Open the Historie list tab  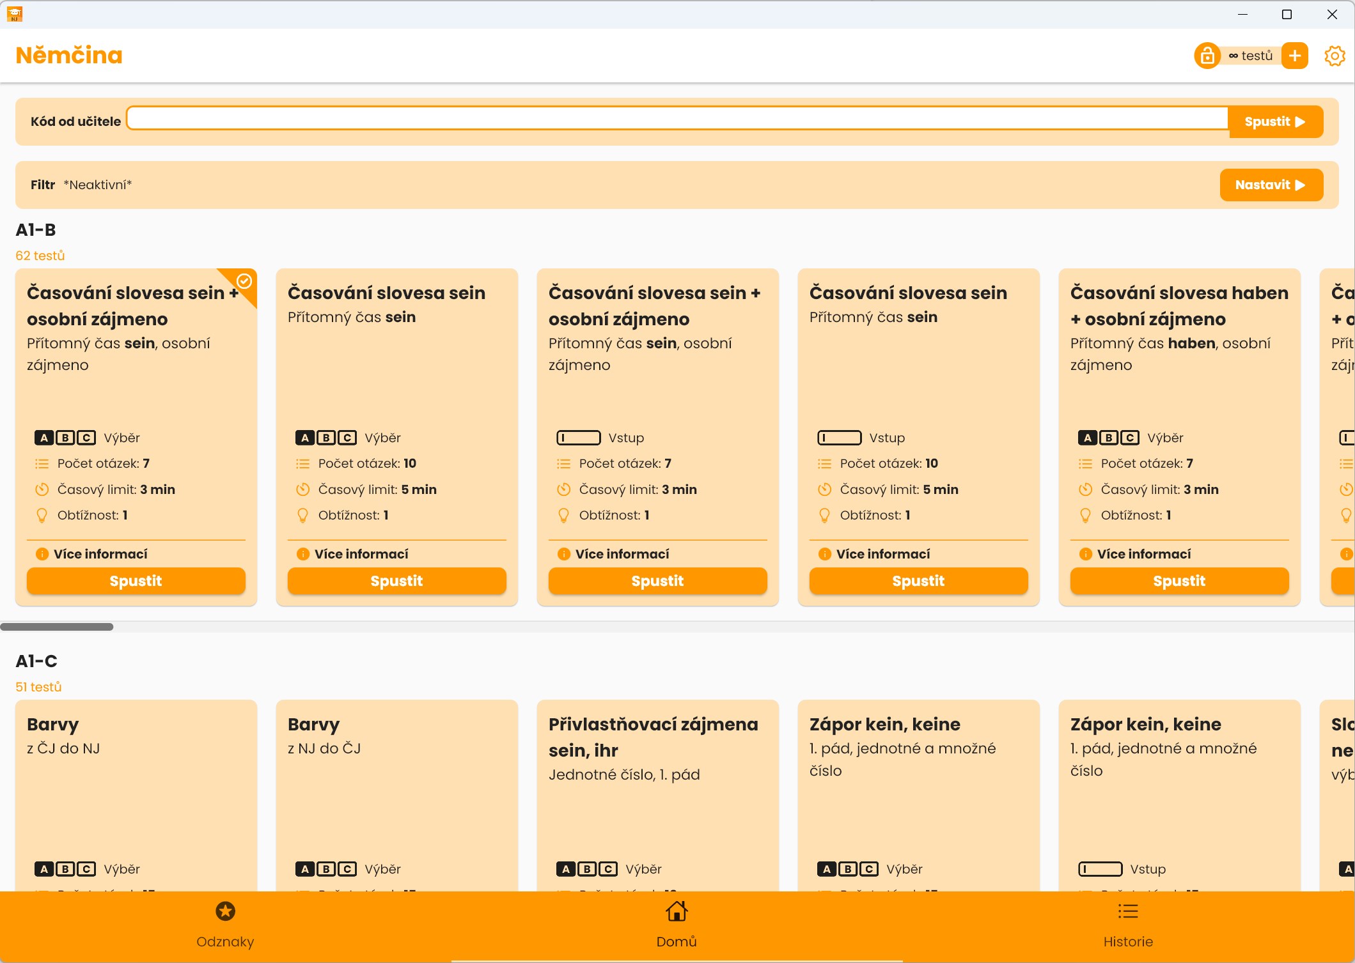click(x=1127, y=924)
